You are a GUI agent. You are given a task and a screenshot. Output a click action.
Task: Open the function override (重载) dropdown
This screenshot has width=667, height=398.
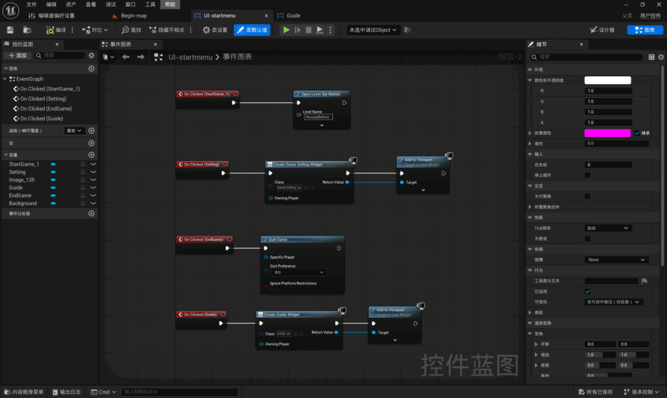[74, 130]
